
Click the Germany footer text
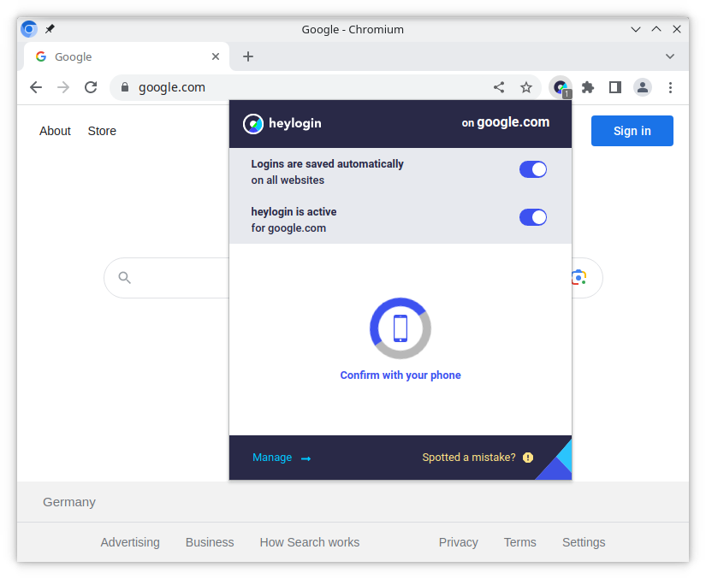(69, 502)
